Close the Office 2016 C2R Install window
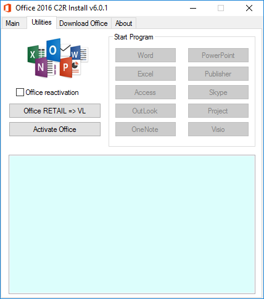The height and width of the screenshot is (299, 264). (249, 8)
